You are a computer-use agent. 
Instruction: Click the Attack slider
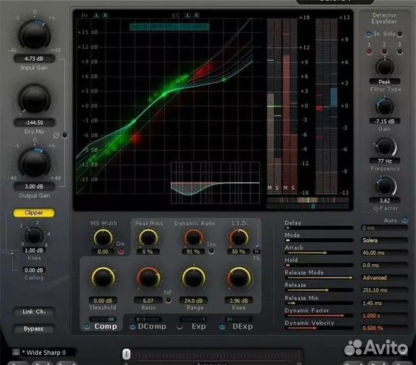point(319,253)
